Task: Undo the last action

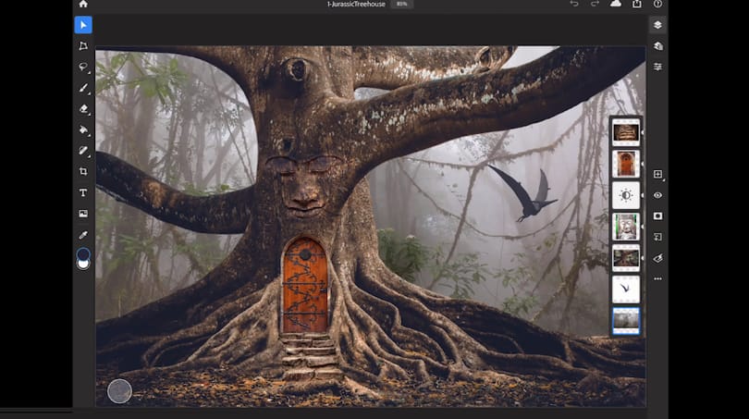Action: click(574, 4)
